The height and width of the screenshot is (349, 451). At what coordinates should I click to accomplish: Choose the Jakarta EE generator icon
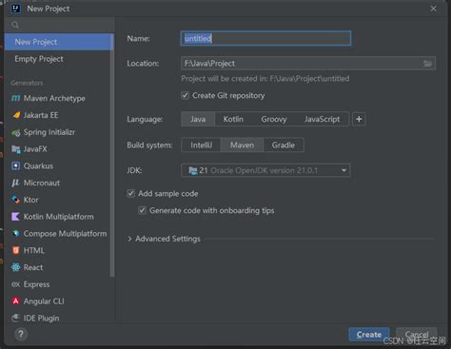point(16,115)
